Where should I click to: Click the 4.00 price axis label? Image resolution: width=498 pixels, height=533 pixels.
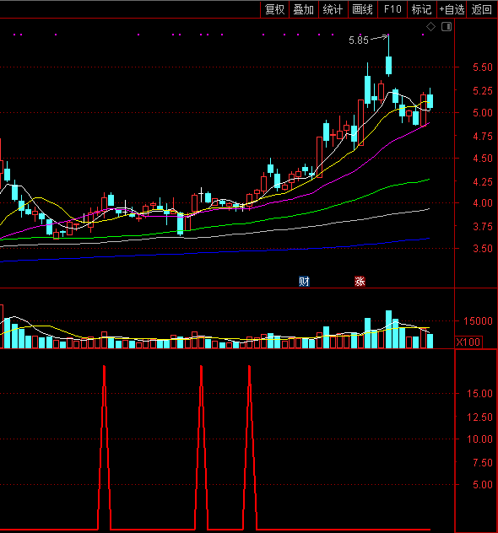pos(483,203)
